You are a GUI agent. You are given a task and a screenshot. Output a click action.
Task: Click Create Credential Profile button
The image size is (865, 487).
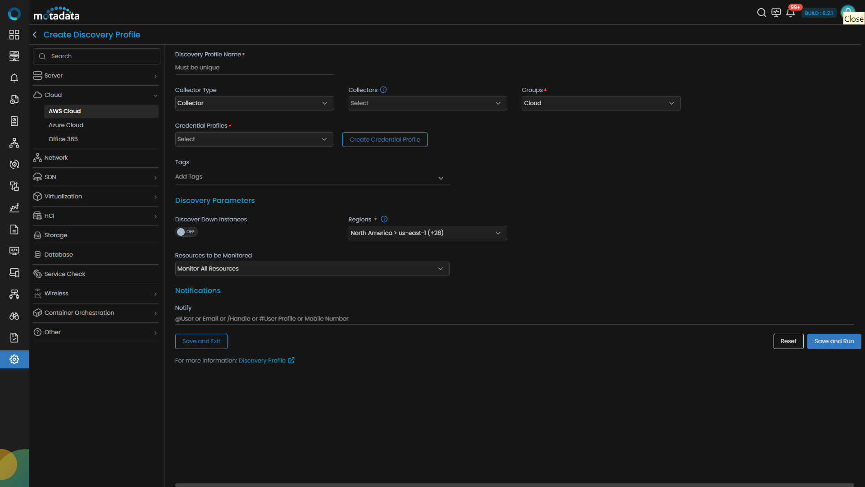(x=384, y=140)
